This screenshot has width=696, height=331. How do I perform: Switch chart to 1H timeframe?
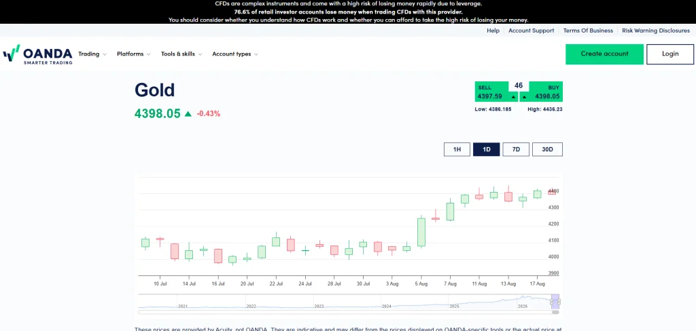click(457, 149)
